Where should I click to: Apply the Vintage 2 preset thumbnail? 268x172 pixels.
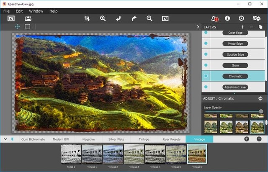[113, 154]
